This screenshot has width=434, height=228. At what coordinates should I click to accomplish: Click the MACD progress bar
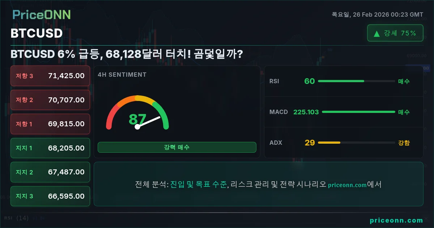tap(358, 112)
